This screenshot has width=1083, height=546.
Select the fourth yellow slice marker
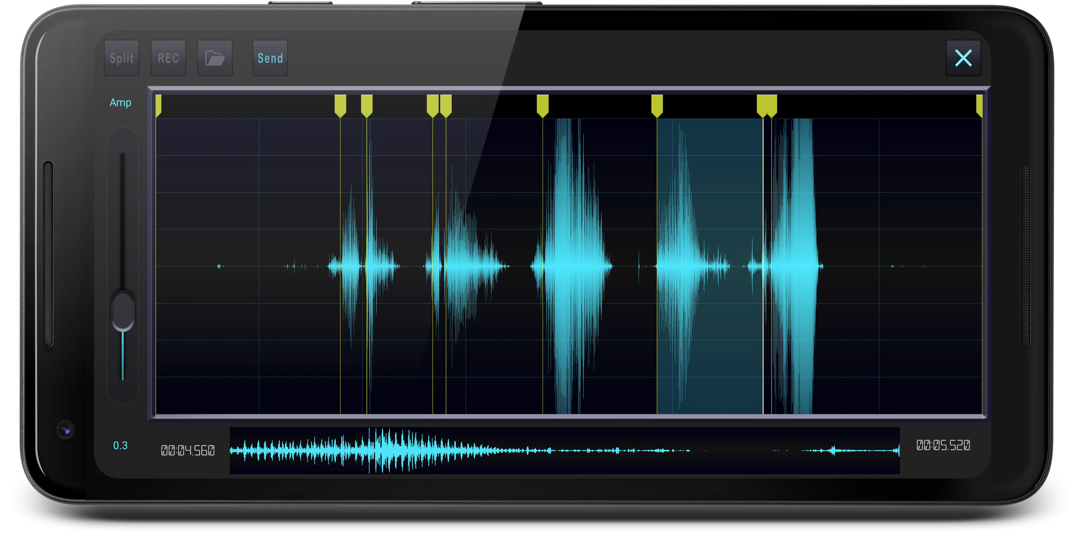point(433,106)
